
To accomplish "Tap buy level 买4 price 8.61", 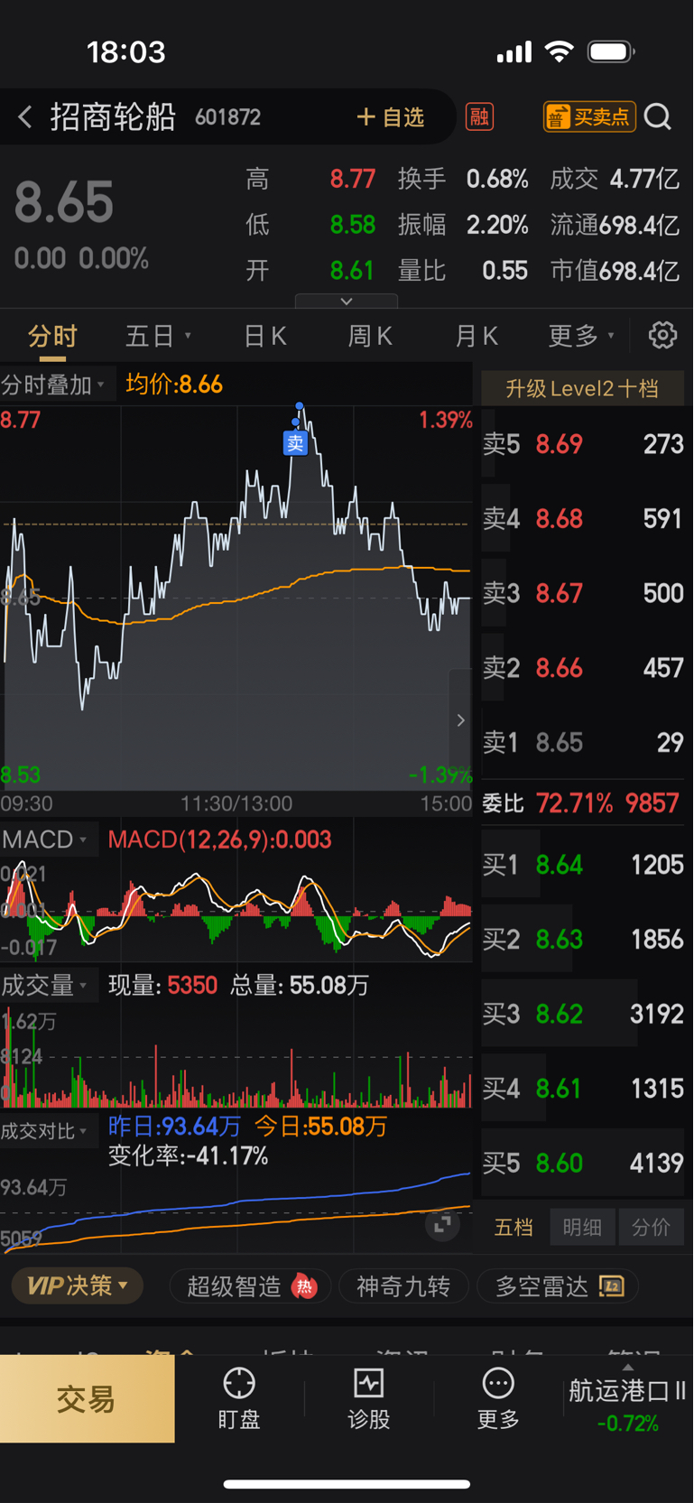I will coord(582,1089).
